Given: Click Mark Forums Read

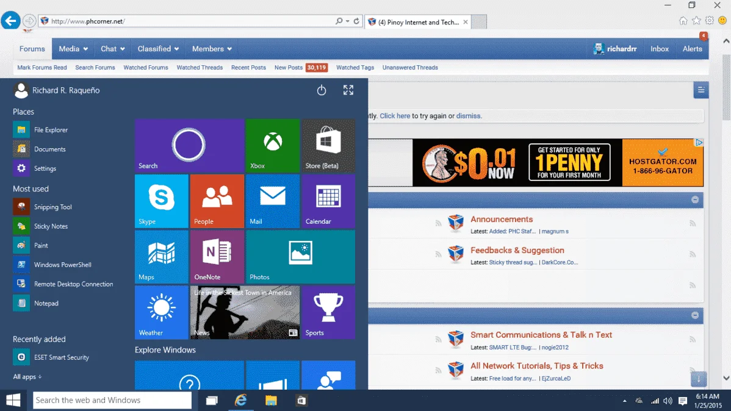Looking at the screenshot, I should click(x=42, y=68).
